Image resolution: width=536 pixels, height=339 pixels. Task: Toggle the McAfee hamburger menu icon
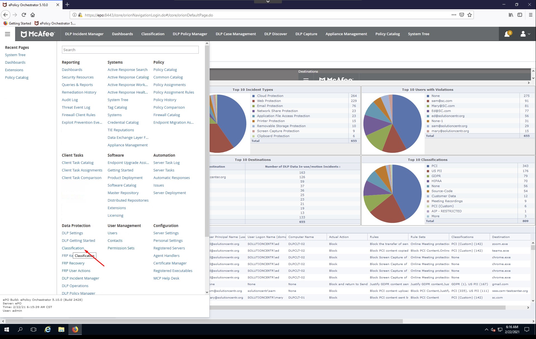tap(8, 34)
